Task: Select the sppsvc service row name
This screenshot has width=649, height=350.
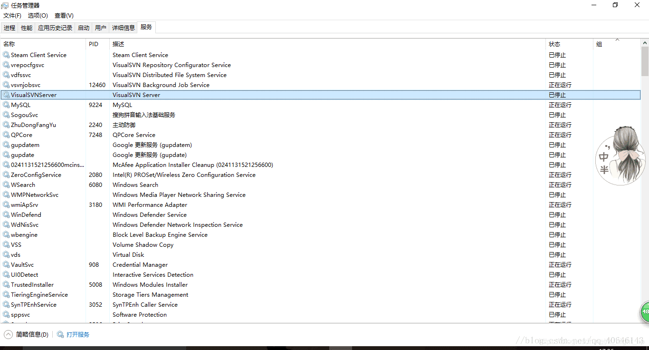Action: pos(20,315)
